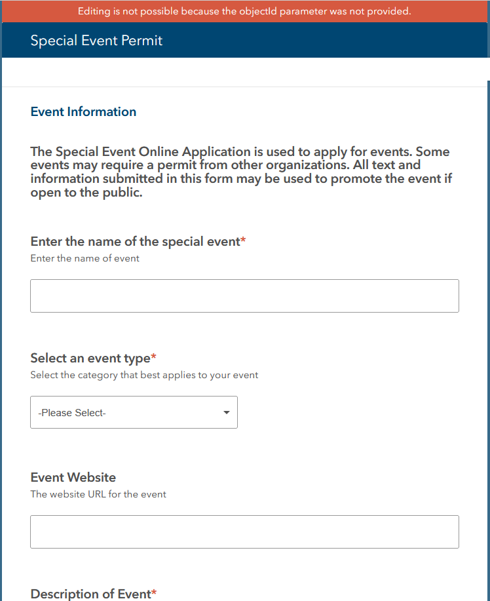Screen dimensions: 490x601
Task: Click the special event name input field
Action: (244, 296)
